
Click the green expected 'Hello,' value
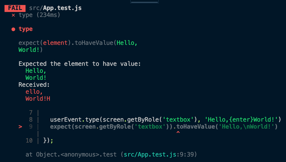tap(36, 71)
